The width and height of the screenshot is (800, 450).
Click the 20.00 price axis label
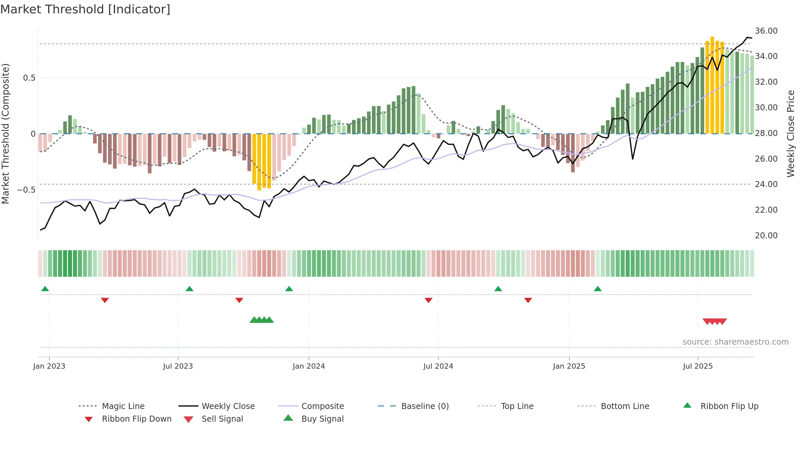pos(766,235)
